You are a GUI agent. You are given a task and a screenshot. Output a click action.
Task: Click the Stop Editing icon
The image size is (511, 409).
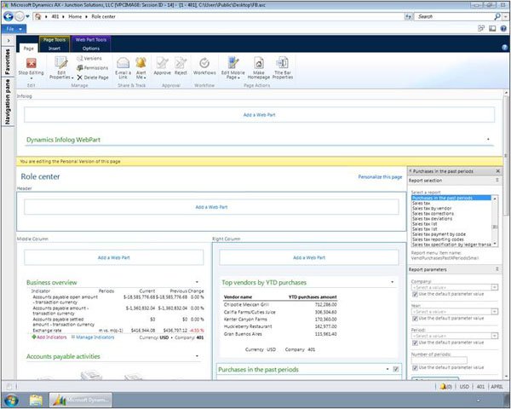(x=32, y=63)
